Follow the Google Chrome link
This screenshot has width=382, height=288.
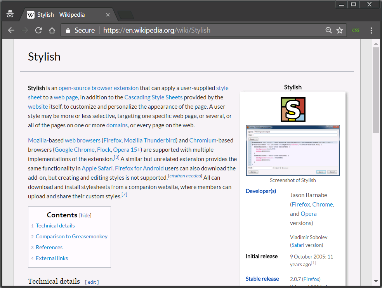tap(75, 149)
